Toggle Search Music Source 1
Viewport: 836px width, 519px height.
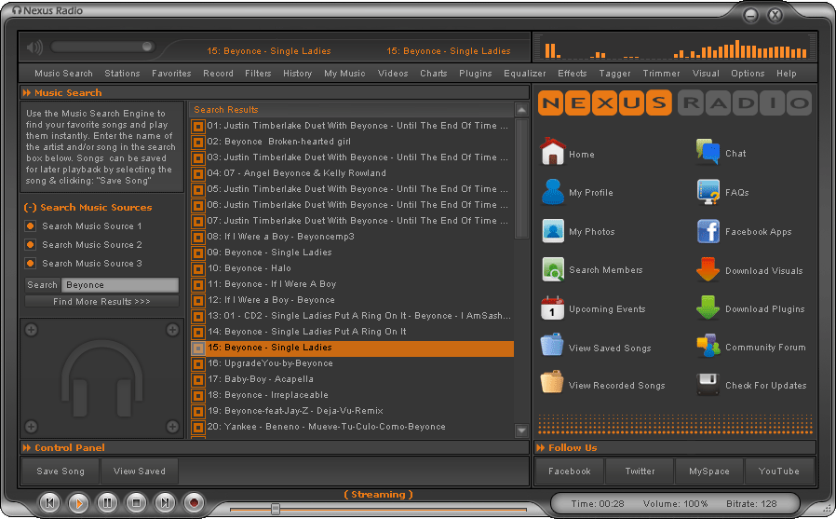pos(31,226)
